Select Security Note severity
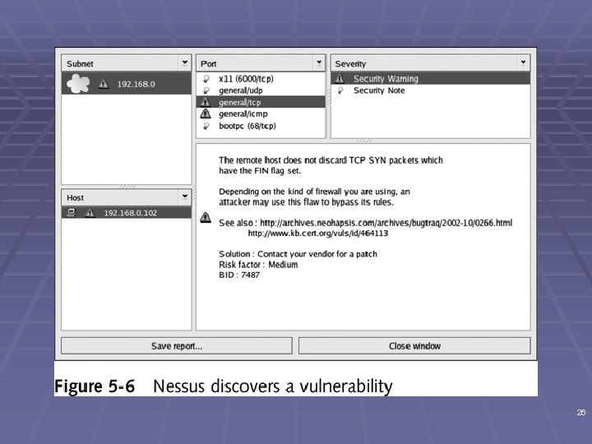The width and height of the screenshot is (592, 444). pyautogui.click(x=430, y=90)
